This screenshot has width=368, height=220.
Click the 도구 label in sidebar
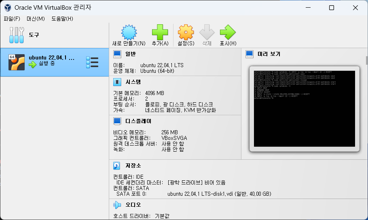(x=34, y=35)
